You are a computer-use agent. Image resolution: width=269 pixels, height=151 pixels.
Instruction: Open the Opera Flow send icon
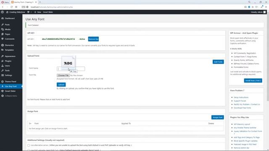pos(253,7)
